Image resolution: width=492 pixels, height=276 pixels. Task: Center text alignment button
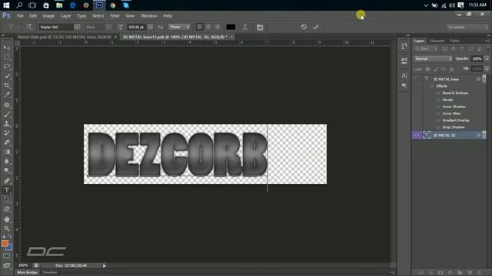tap(208, 28)
